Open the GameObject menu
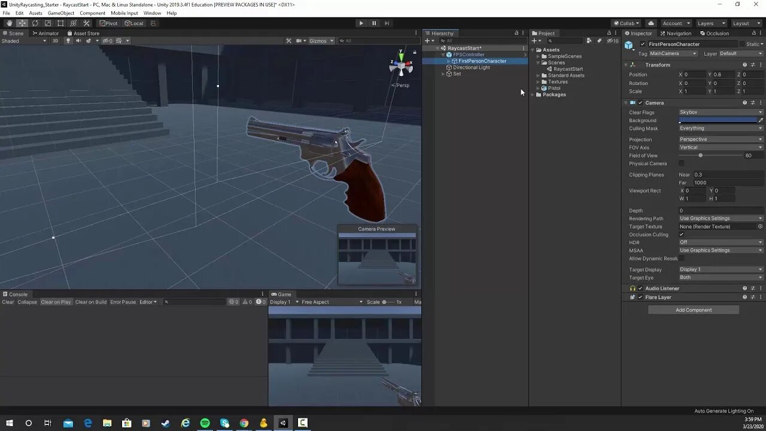The width and height of the screenshot is (766, 431). pos(61,13)
